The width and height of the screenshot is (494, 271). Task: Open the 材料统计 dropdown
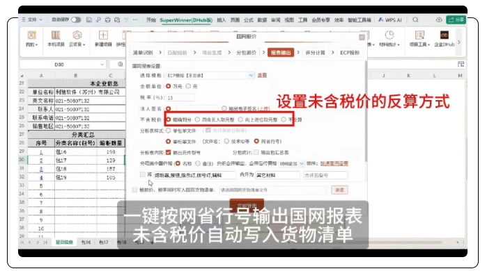click(x=389, y=39)
